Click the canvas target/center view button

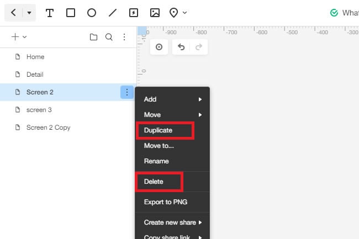pyautogui.click(x=159, y=47)
